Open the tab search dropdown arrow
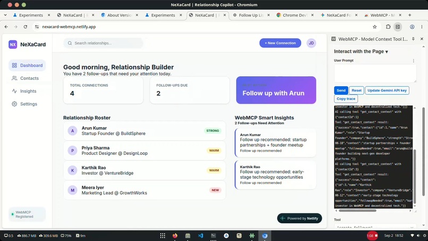The height and width of the screenshot is (241, 428). [x=5, y=15]
